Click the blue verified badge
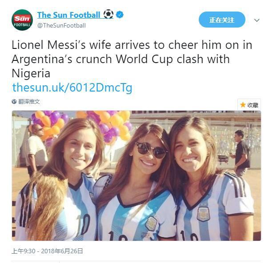273x263 pixels. (x=120, y=15)
